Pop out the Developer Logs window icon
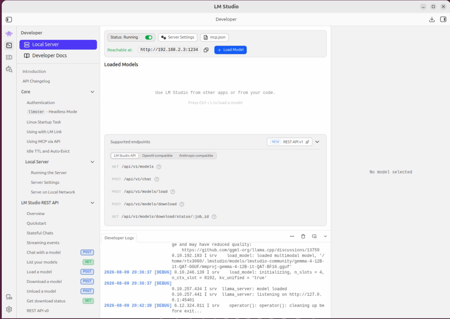 [x=314, y=237]
